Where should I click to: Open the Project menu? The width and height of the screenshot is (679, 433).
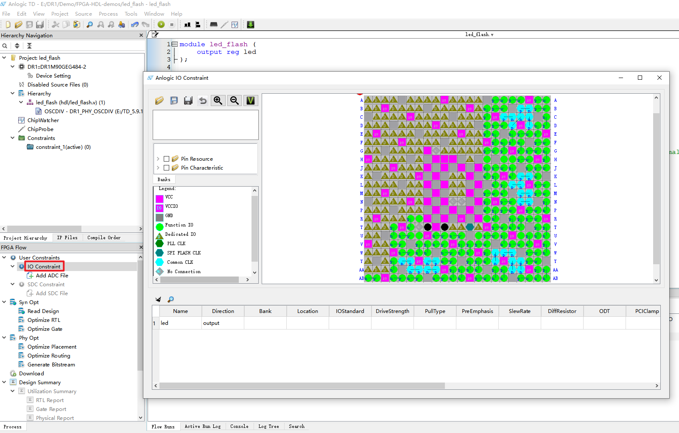pos(60,14)
